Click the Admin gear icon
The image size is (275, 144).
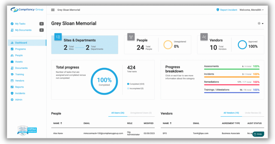tap(12, 100)
